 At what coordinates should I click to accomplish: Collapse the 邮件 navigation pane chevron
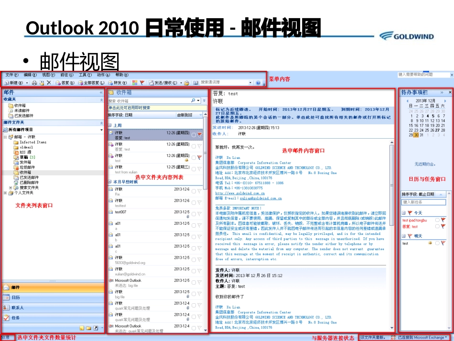pyautogui.click(x=101, y=92)
